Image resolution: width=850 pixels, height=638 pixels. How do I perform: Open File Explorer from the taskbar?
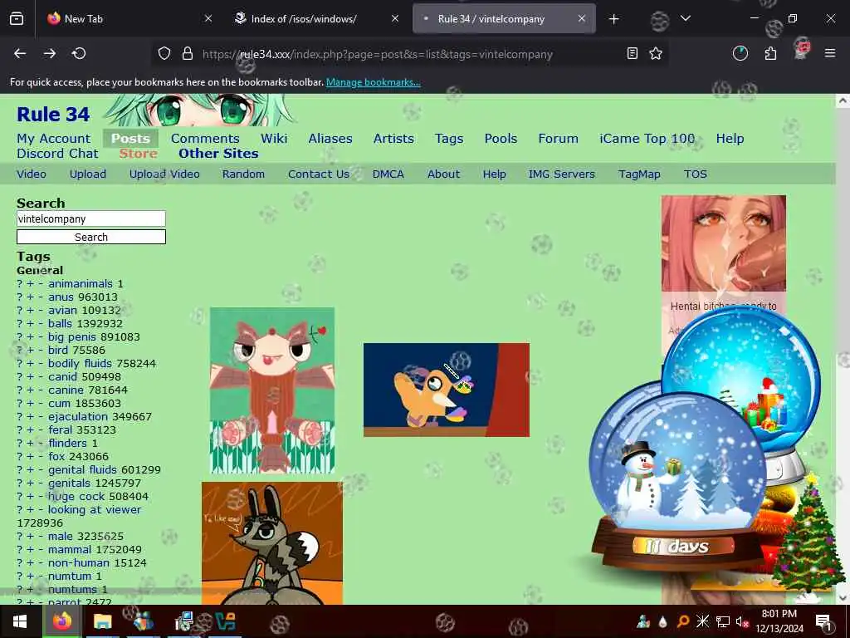(102, 621)
